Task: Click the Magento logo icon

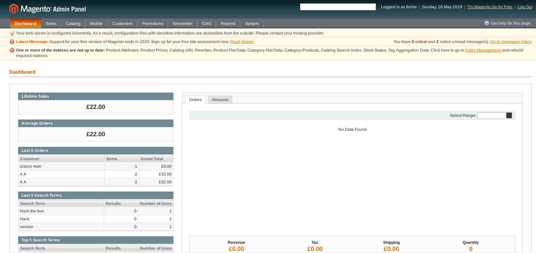Action: (13, 9)
